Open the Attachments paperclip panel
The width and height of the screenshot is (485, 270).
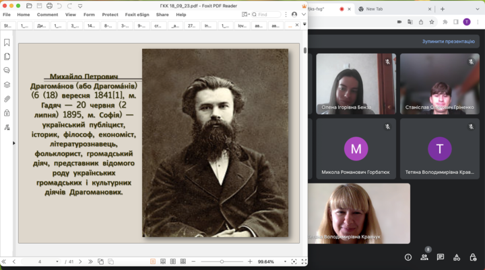(7, 99)
